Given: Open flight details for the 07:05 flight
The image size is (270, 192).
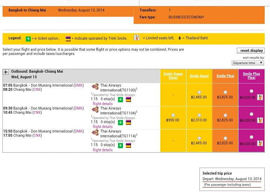Looking at the screenshot, I should (x=102, y=104).
